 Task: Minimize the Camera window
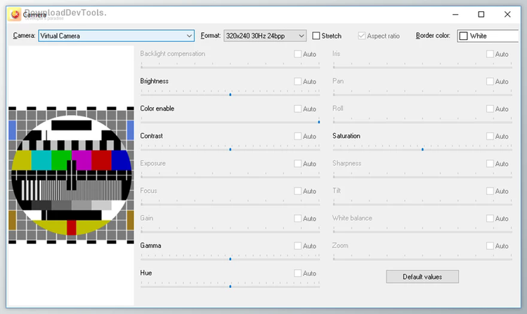pyautogui.click(x=455, y=15)
